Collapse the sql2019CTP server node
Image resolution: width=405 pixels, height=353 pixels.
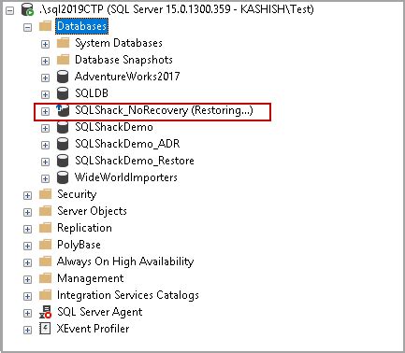tap(10, 11)
